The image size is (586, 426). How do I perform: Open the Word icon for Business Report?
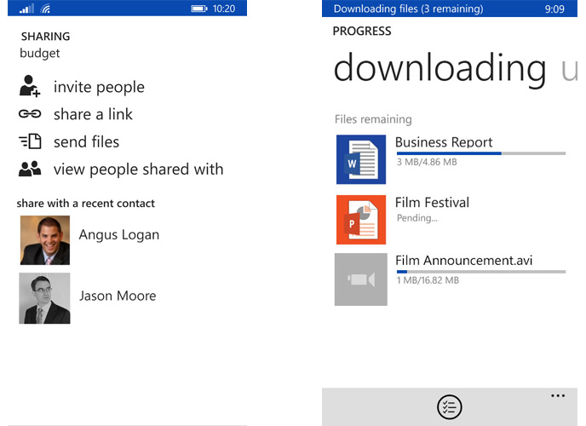tap(361, 159)
